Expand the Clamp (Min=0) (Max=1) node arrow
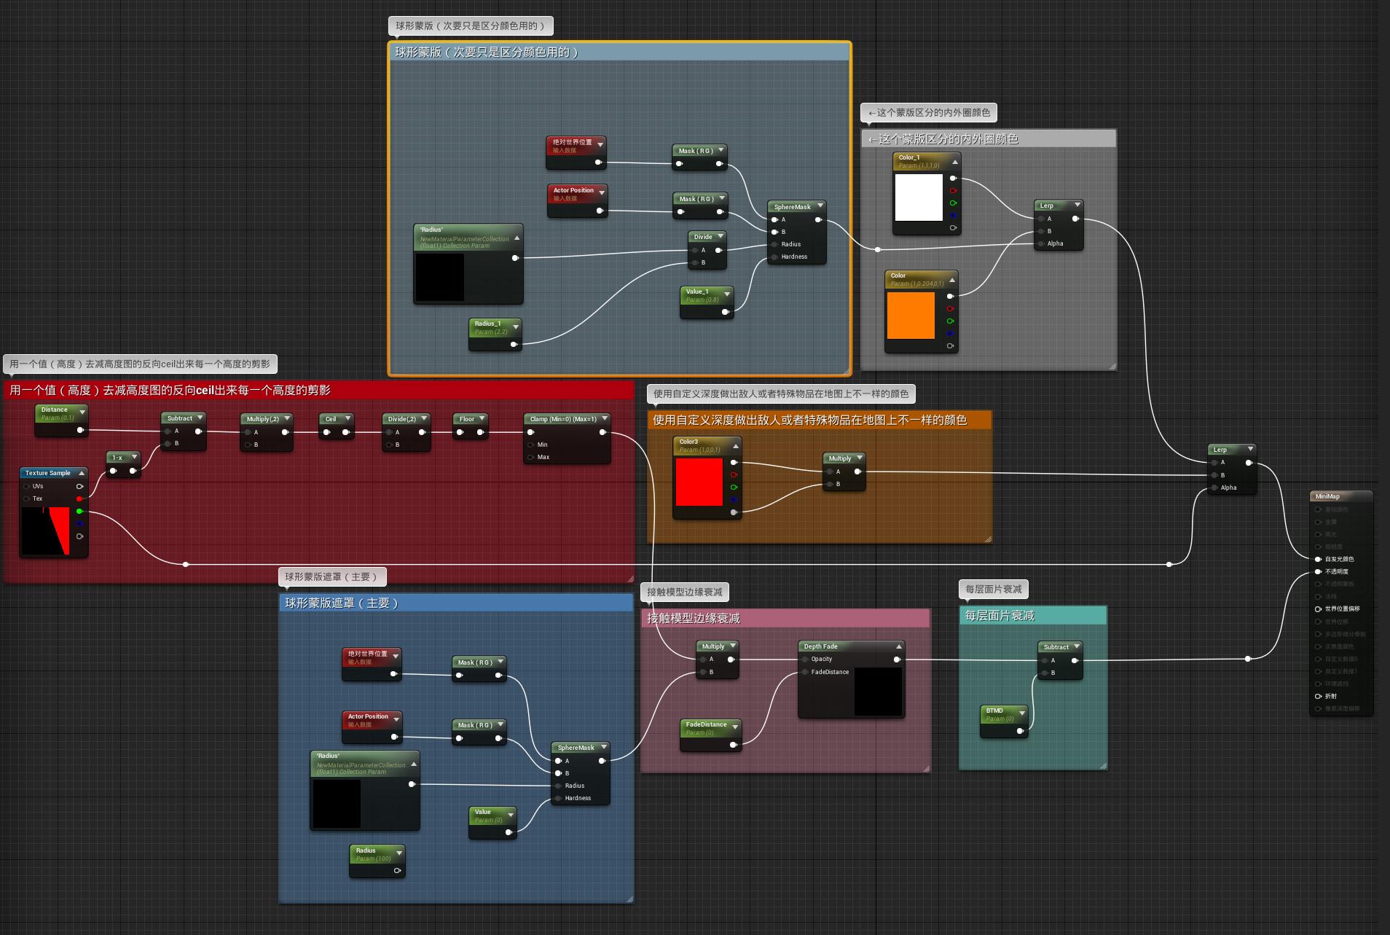The image size is (1390, 935). click(604, 419)
